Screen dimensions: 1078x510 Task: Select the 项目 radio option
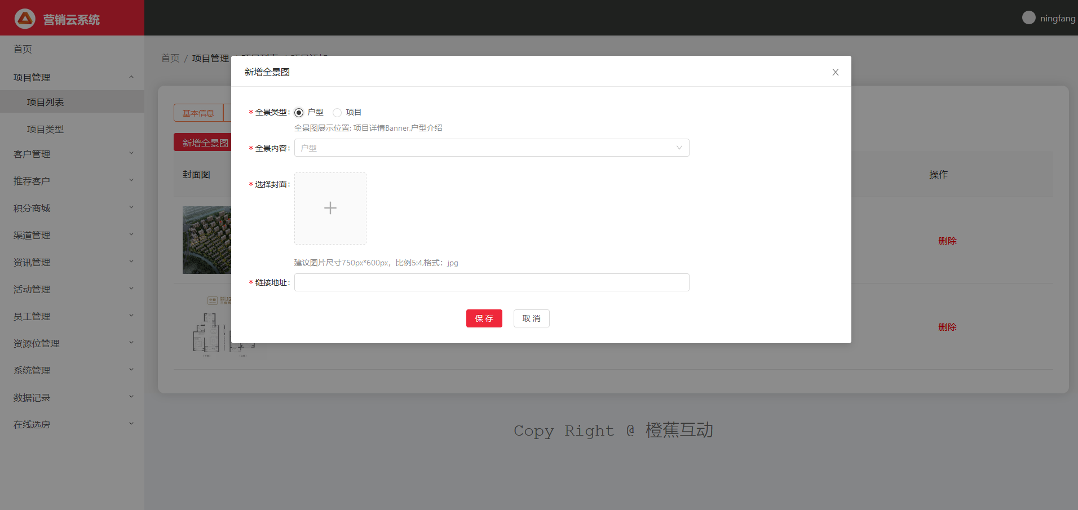[337, 113]
